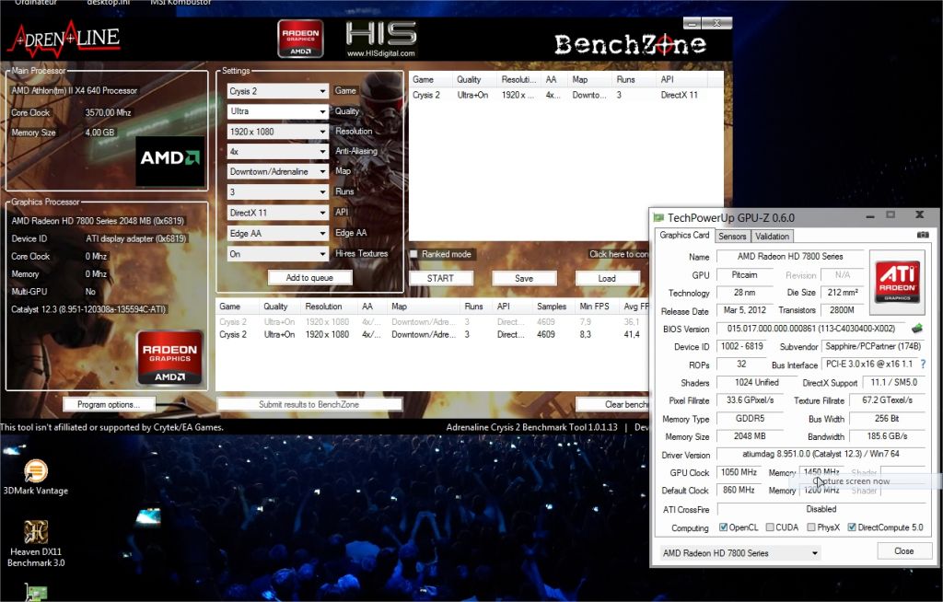This screenshot has height=602, width=943.
Task: Click the Radeon Graphics logo in Graphics Processor panel
Action: pos(169,357)
